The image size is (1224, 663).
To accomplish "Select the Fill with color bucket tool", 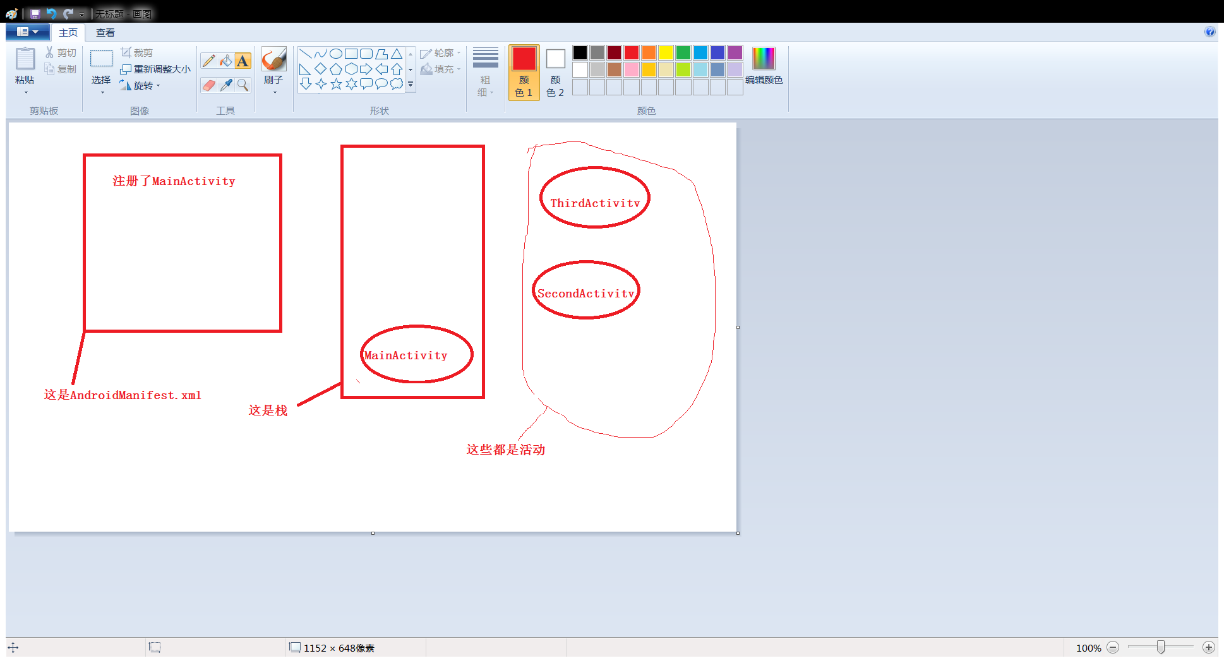I will (225, 61).
